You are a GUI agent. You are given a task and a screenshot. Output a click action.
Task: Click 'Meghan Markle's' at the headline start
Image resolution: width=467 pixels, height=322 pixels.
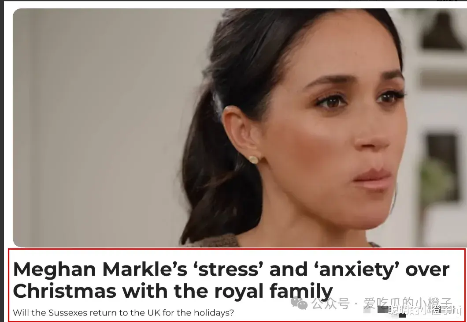(x=100, y=269)
